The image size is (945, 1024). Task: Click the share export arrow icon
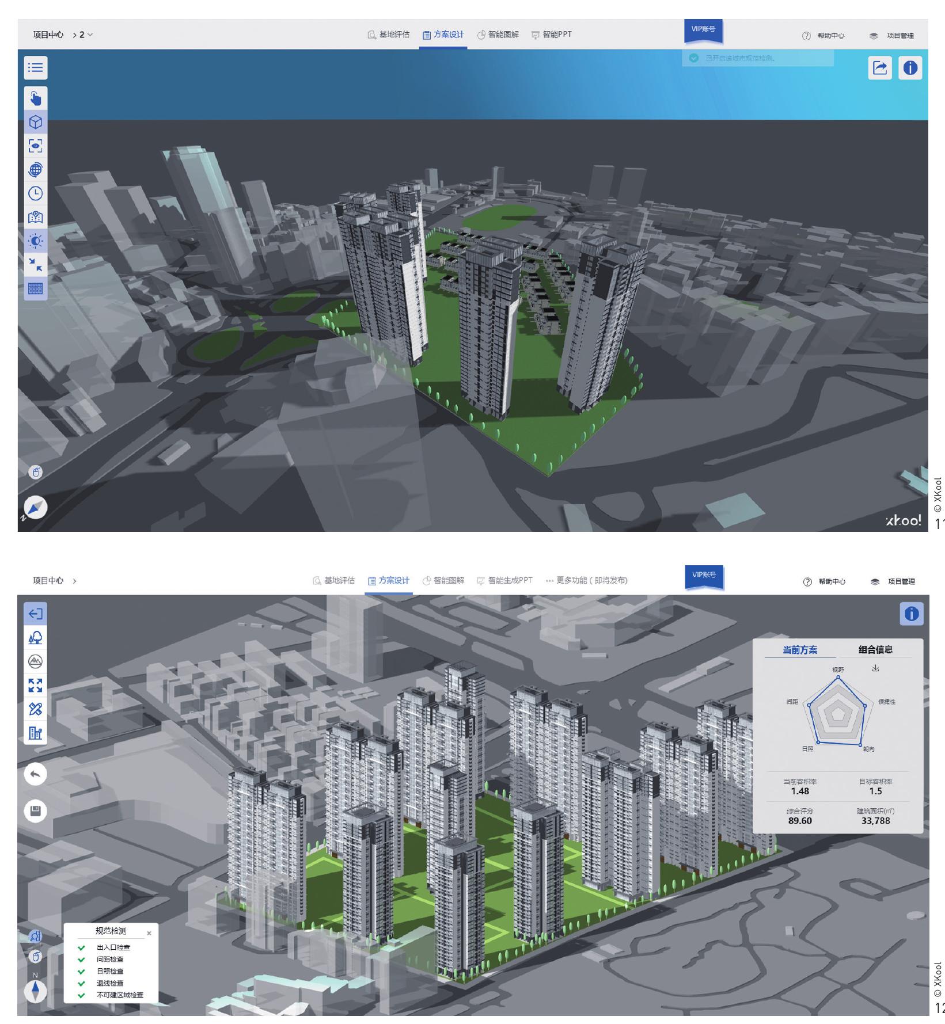coord(879,68)
